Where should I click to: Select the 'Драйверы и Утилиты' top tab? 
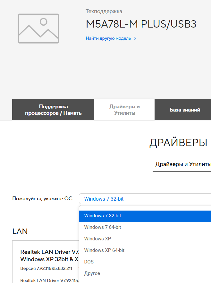point(124,110)
